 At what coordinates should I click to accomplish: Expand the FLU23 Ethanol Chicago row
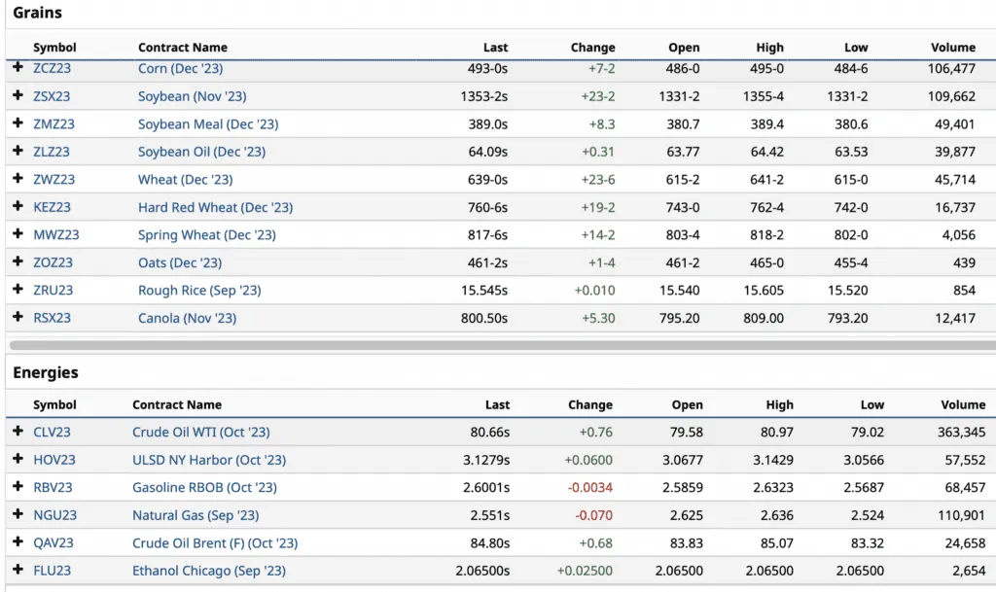[x=18, y=571]
